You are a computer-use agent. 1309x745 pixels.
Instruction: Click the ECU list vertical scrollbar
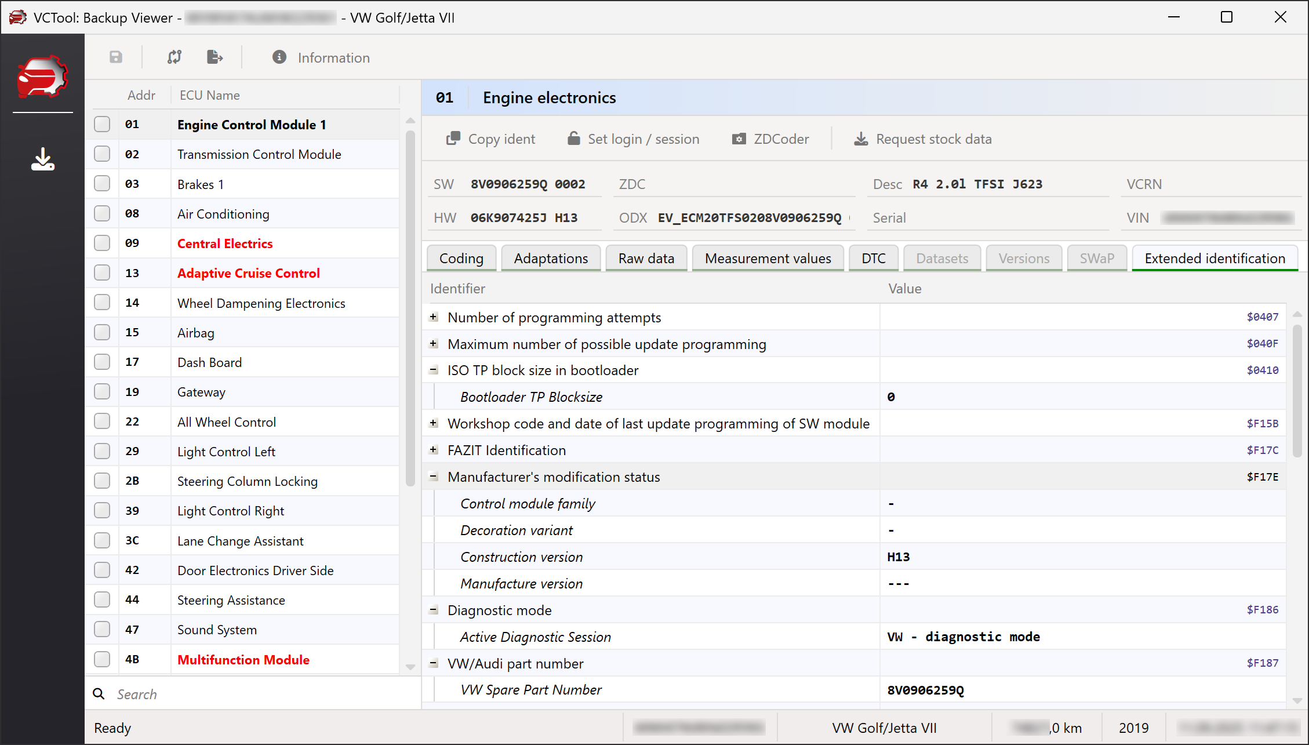point(410,307)
